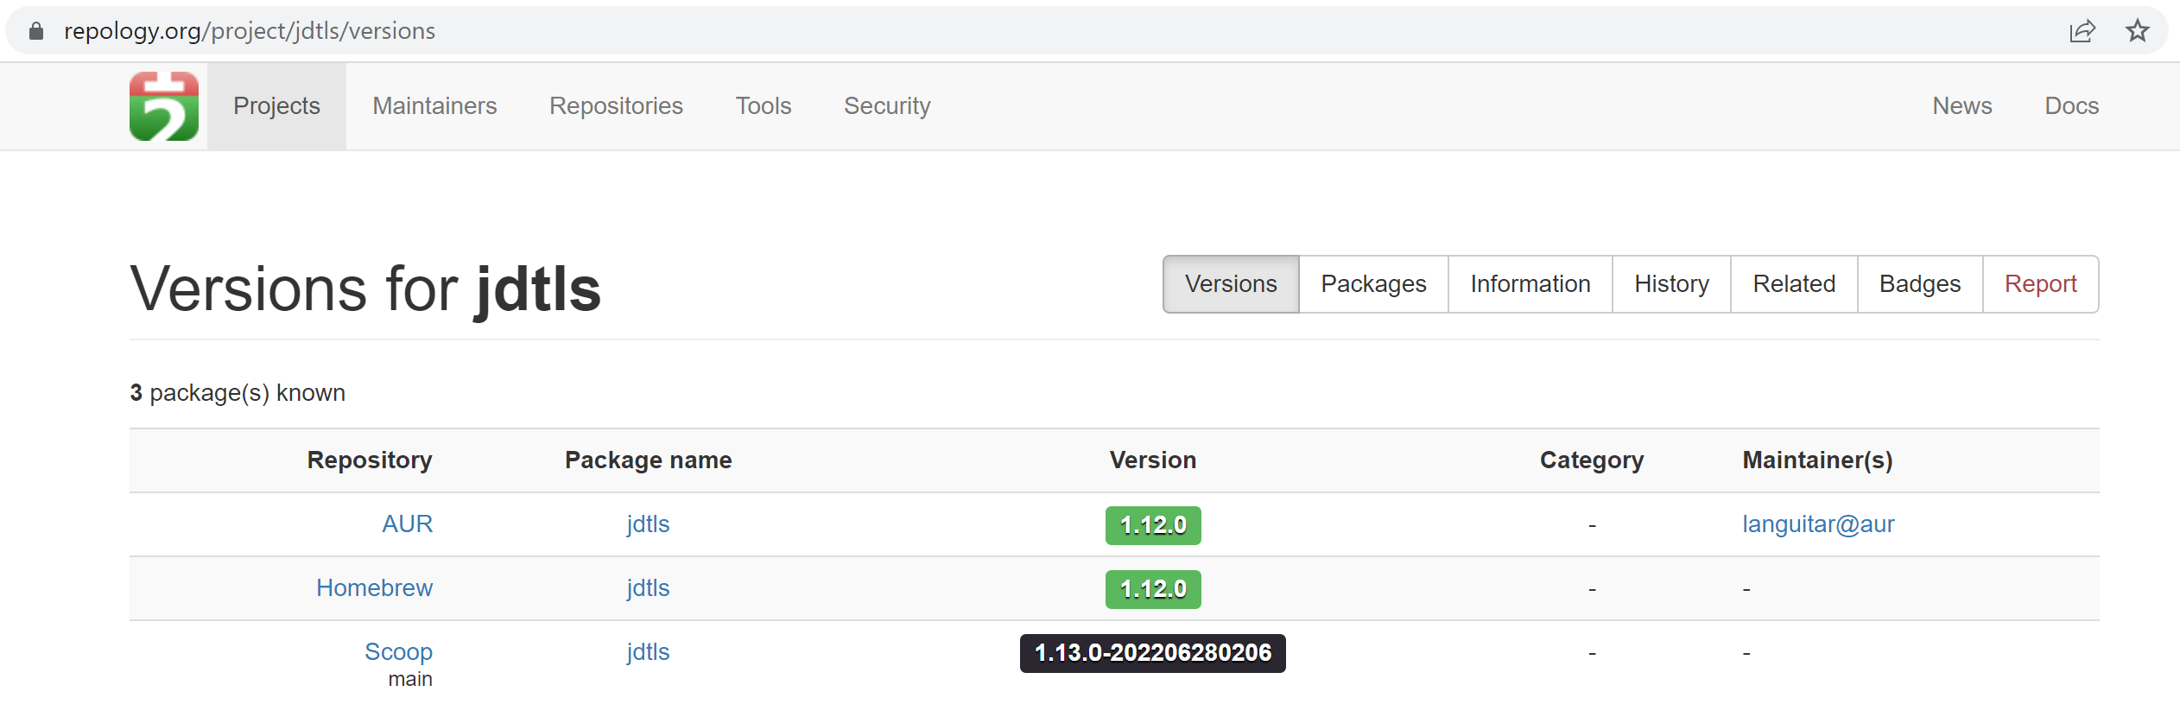Switch to the History tab

click(x=1671, y=284)
